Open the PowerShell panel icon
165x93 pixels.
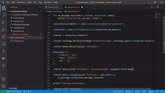[3, 65]
